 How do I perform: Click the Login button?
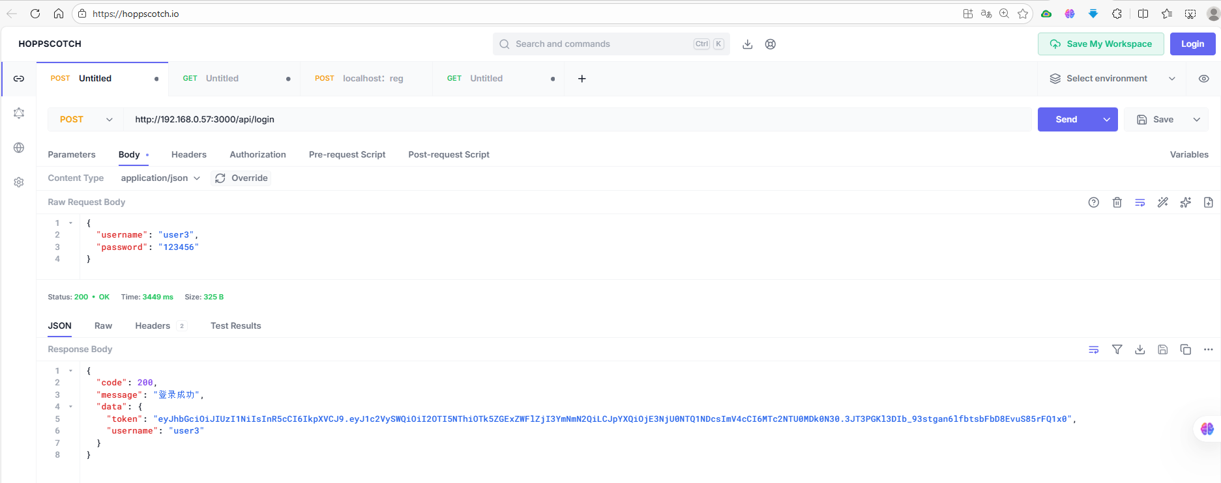tap(1192, 44)
